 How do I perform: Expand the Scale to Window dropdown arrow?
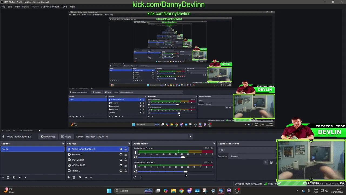(x=39, y=131)
